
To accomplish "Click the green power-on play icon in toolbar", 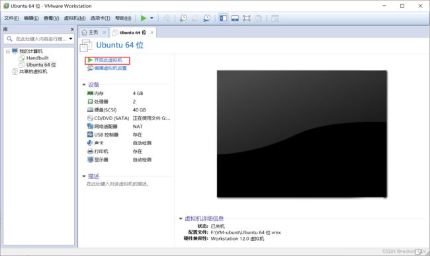I will pyautogui.click(x=144, y=18).
